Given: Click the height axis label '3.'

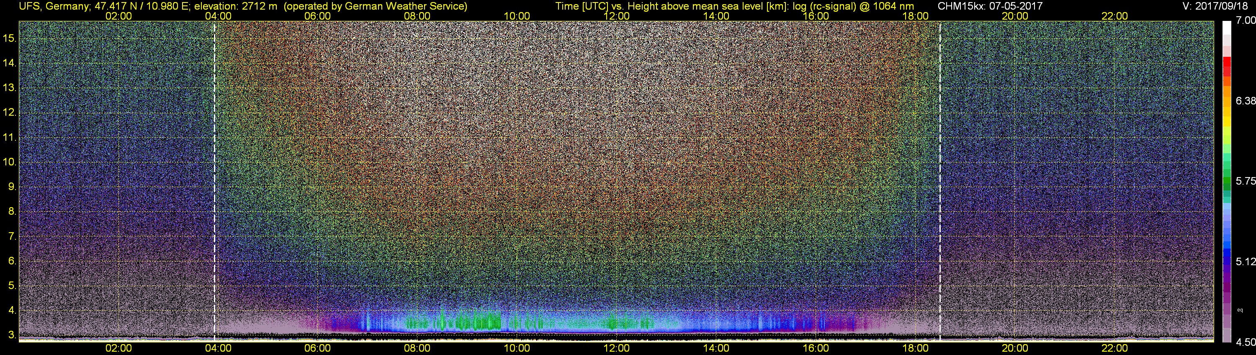Looking at the screenshot, I should click(13, 335).
